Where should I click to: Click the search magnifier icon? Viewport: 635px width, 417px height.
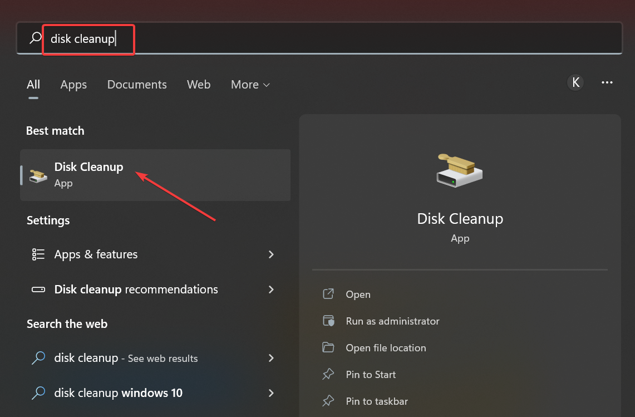(35, 38)
